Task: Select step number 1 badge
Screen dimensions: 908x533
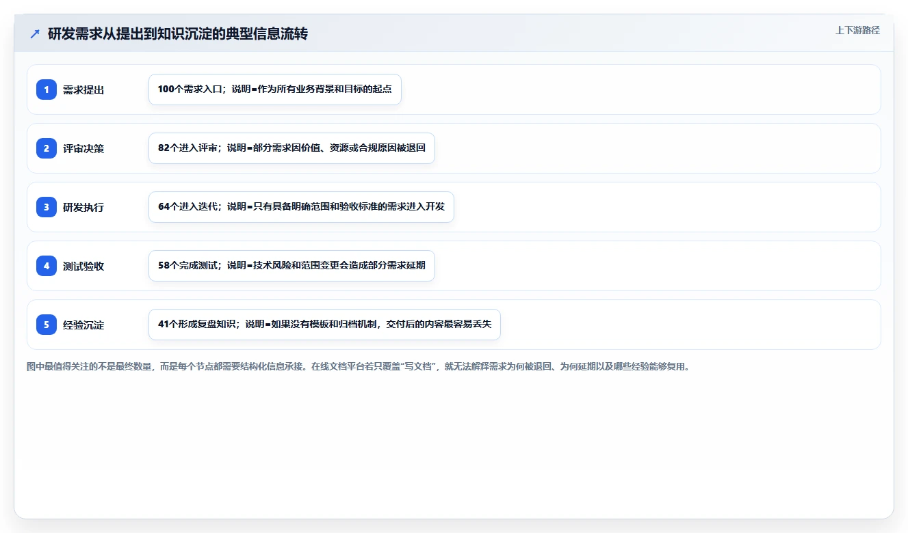Action: click(x=47, y=90)
